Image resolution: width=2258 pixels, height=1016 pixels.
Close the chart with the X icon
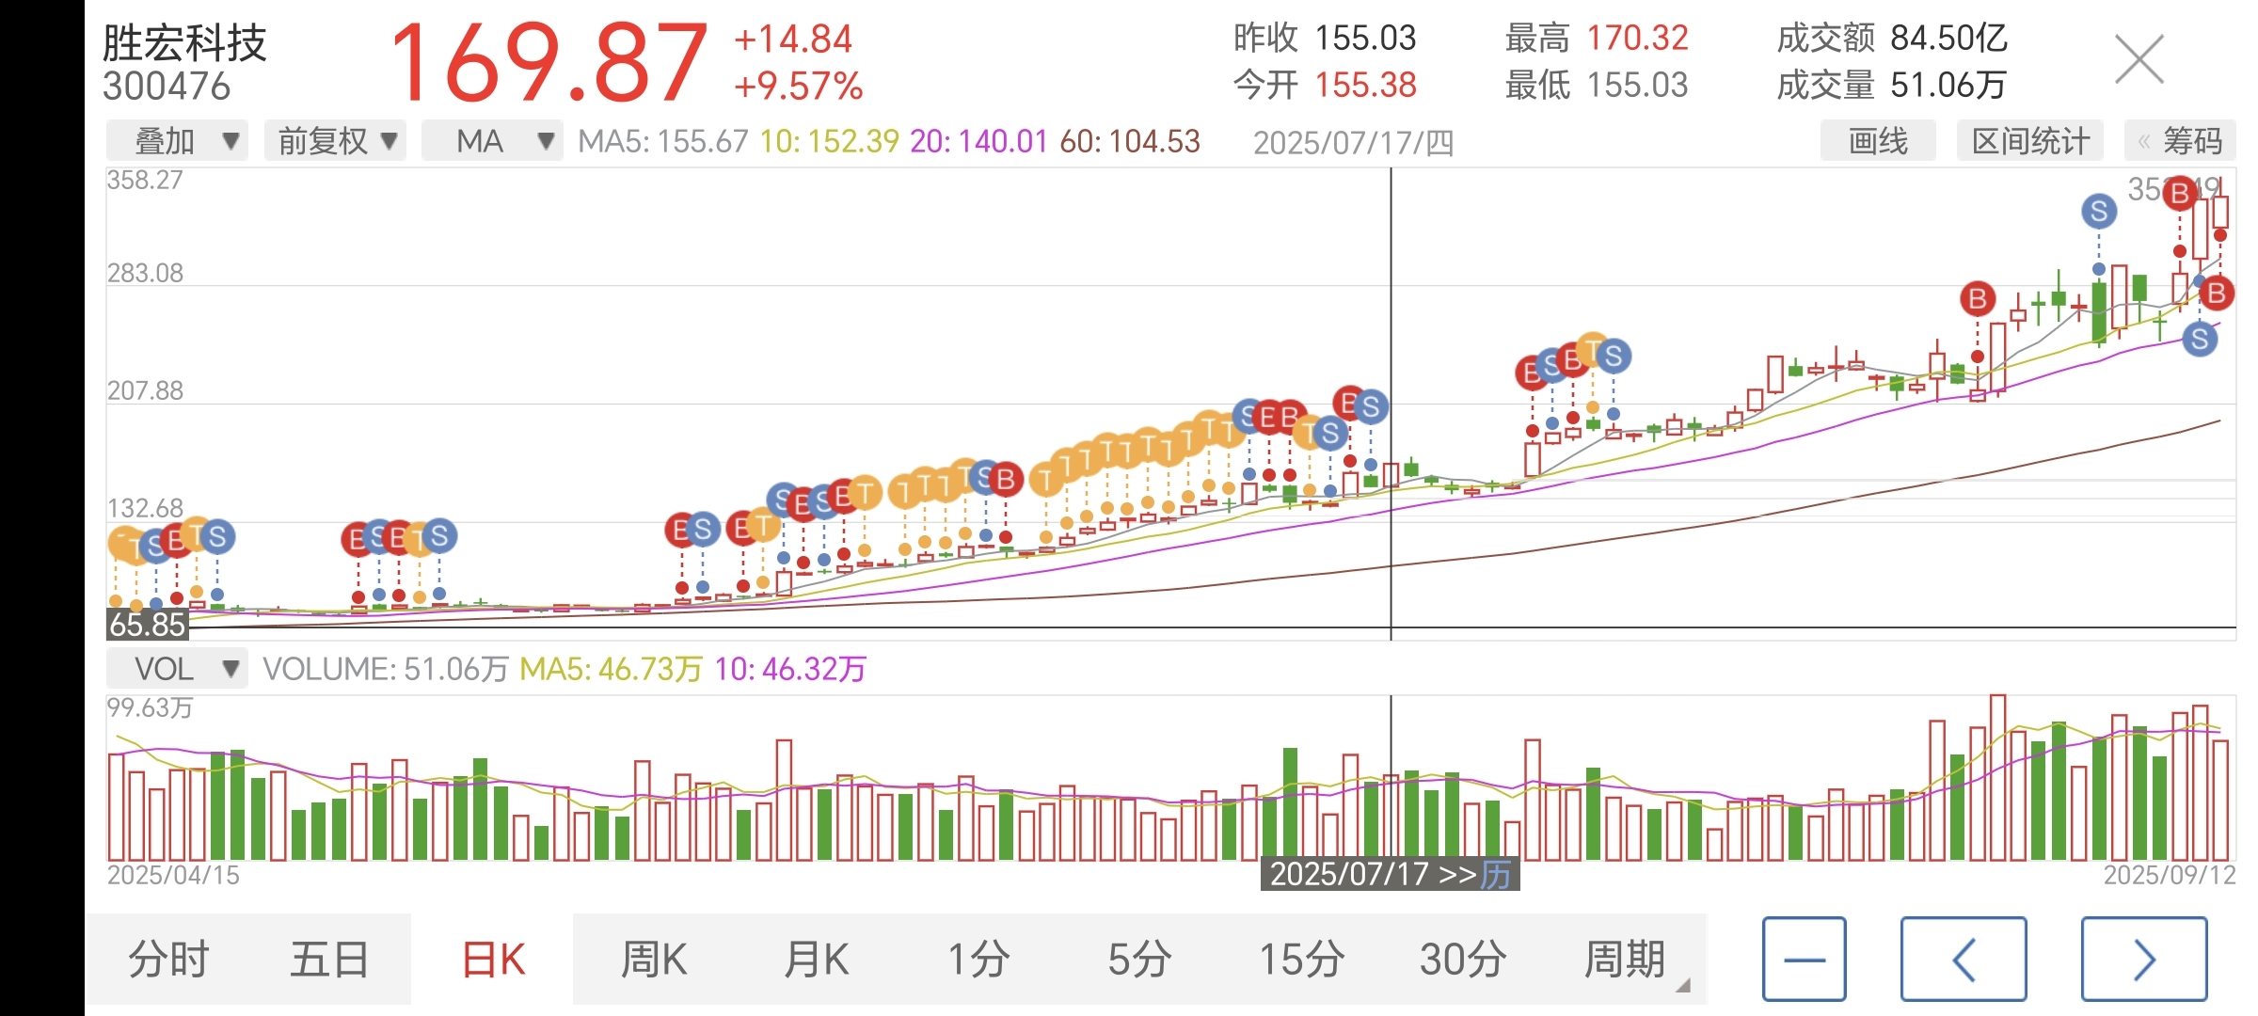2139,59
